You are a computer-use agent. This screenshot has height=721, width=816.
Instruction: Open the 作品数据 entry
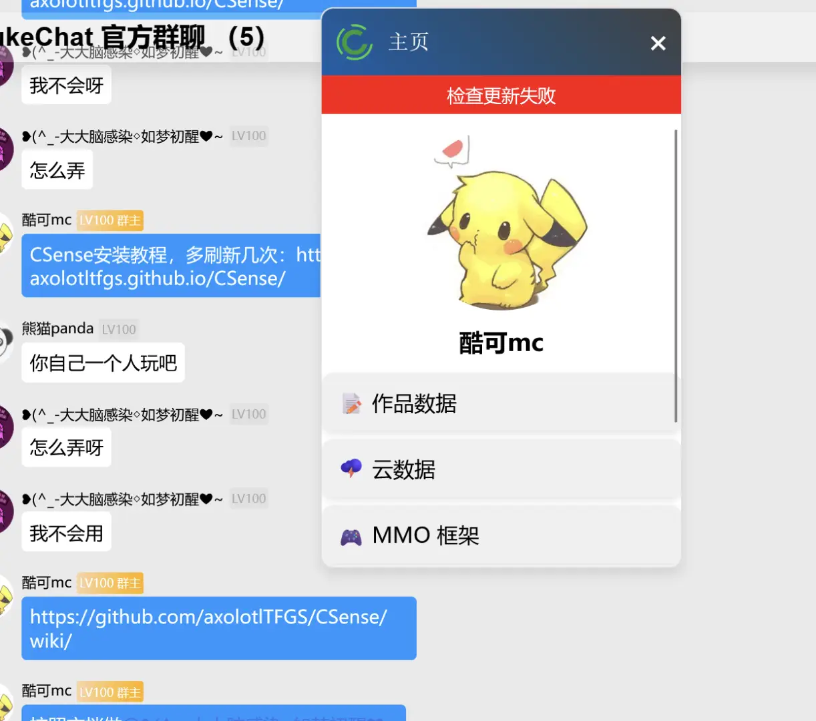pyautogui.click(x=501, y=404)
